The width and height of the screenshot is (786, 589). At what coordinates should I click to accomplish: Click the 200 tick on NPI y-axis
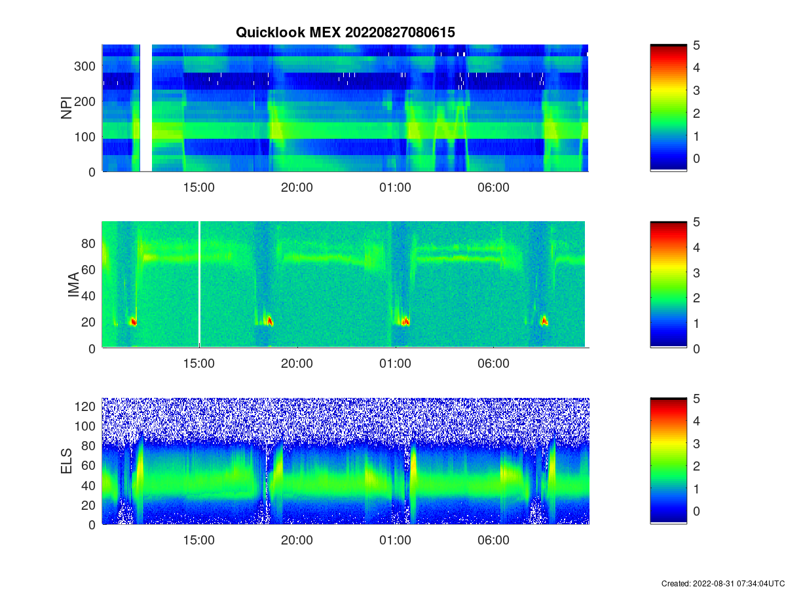86,101
